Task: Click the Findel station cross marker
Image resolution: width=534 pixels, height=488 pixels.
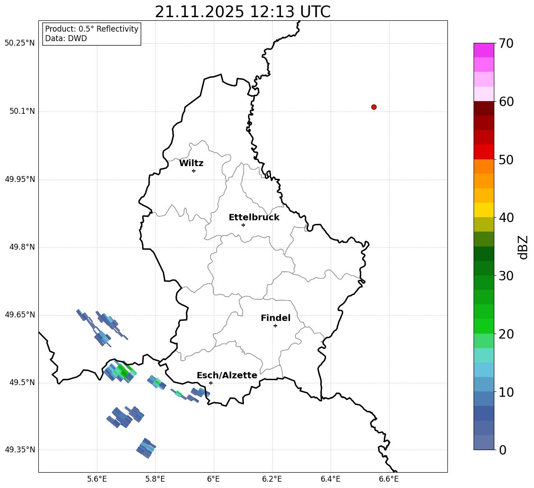Action: pyautogui.click(x=275, y=326)
